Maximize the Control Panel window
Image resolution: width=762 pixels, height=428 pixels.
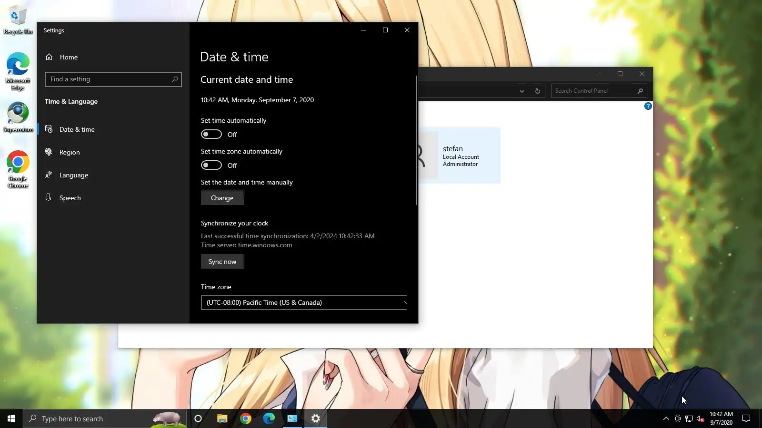[x=620, y=74]
